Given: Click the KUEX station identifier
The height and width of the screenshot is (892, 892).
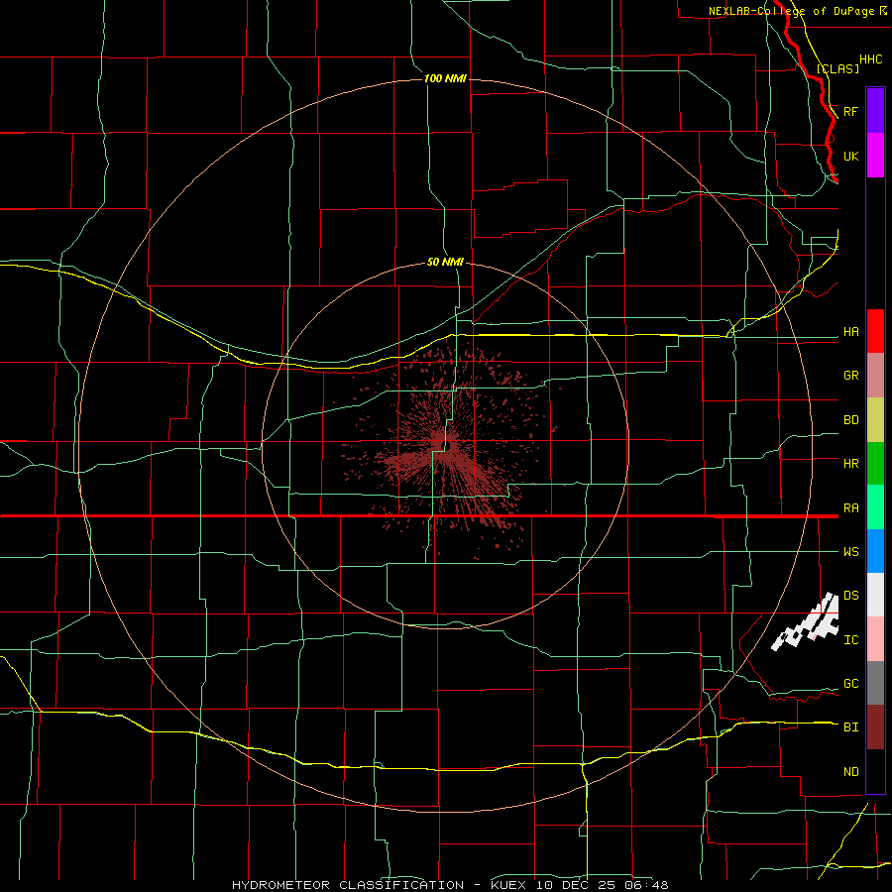Looking at the screenshot, I should [509, 885].
